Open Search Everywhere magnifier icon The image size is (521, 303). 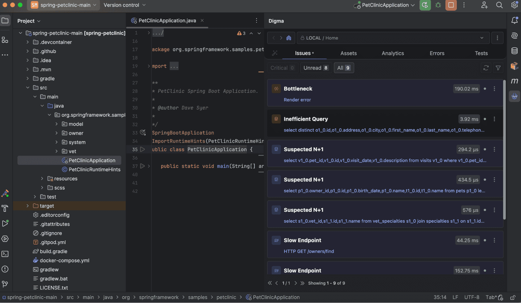pyautogui.click(x=499, y=5)
